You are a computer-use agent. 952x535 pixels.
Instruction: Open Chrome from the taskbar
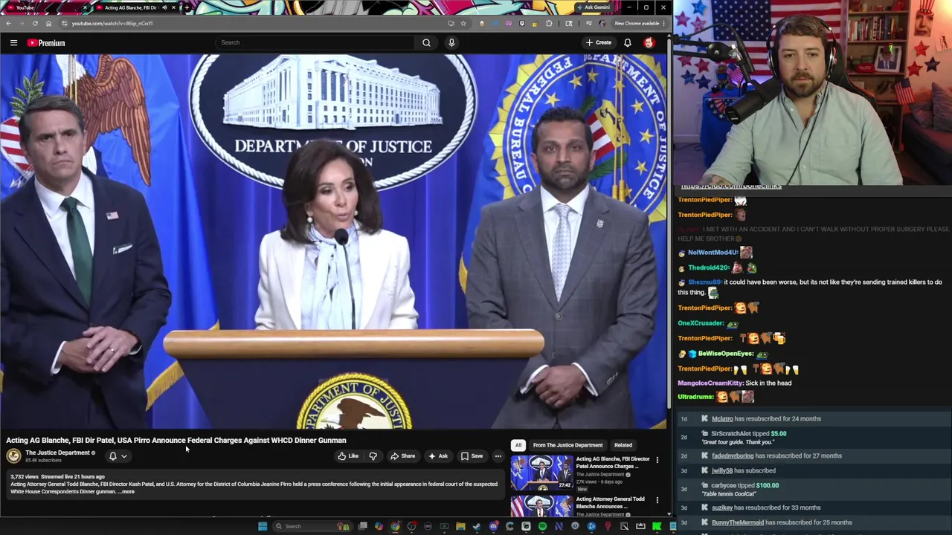(395, 526)
